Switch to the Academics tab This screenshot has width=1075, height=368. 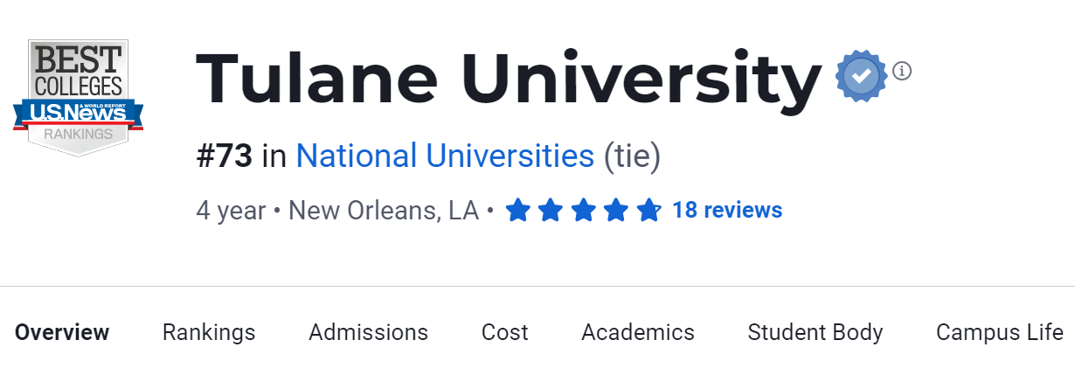point(637,332)
